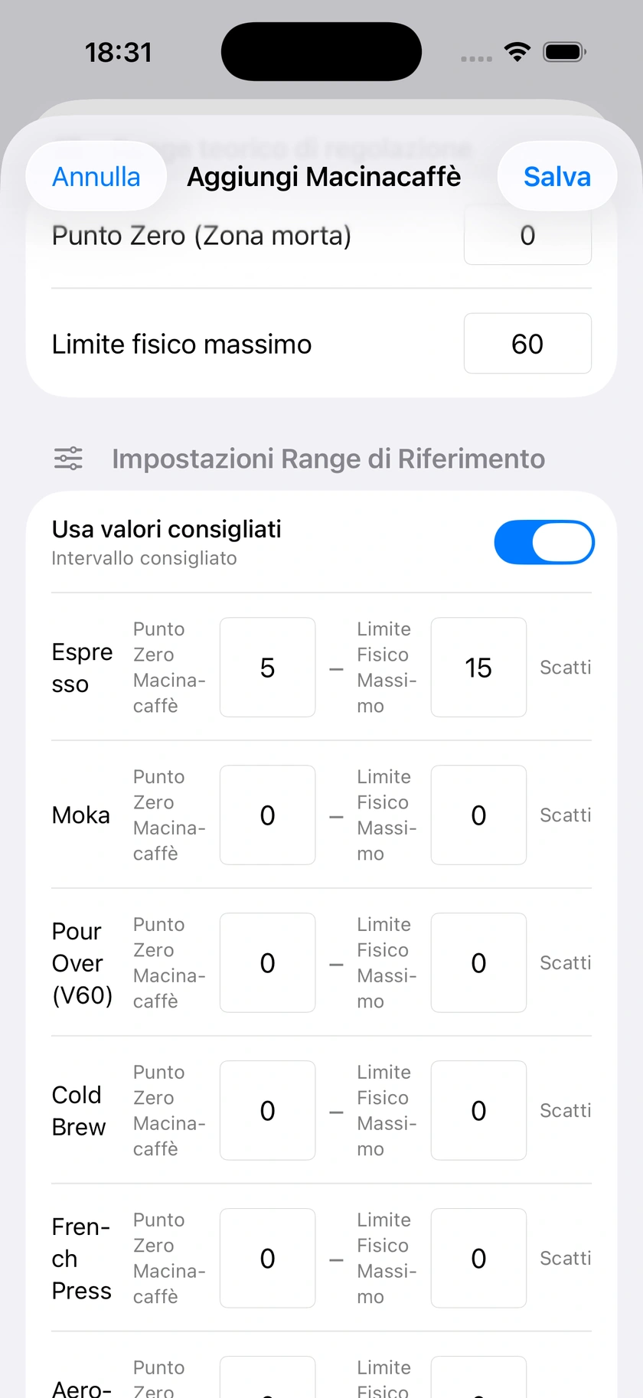Select the Limite fisico massimo field showing 60
The width and height of the screenshot is (643, 1398).
[x=527, y=344]
